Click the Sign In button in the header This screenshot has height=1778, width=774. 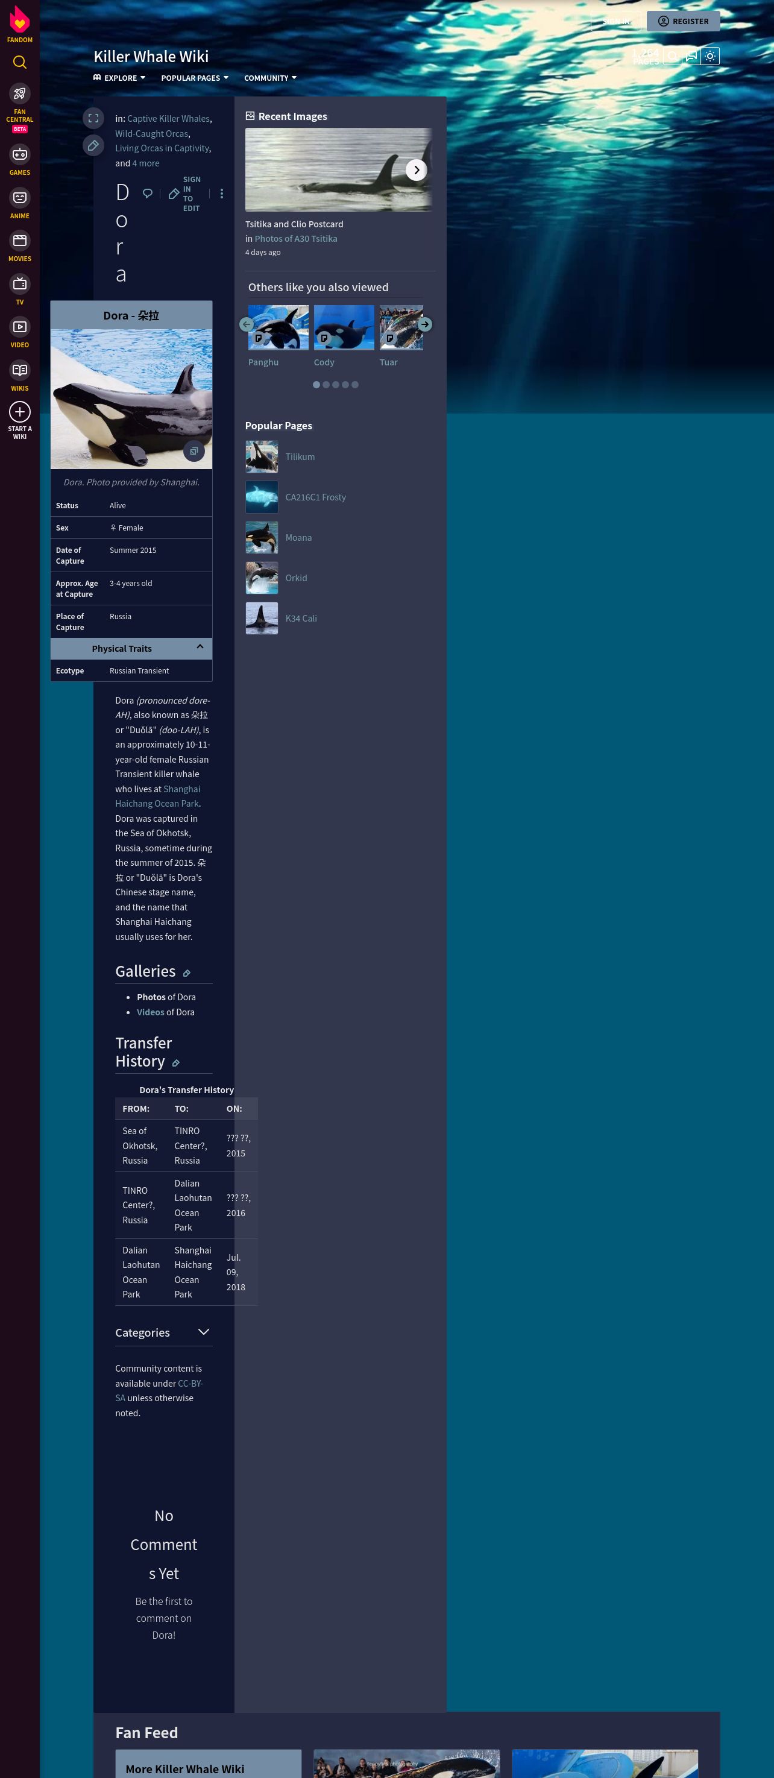tap(615, 21)
